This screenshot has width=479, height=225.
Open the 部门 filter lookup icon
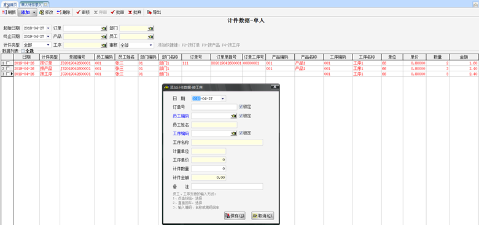click(150, 28)
